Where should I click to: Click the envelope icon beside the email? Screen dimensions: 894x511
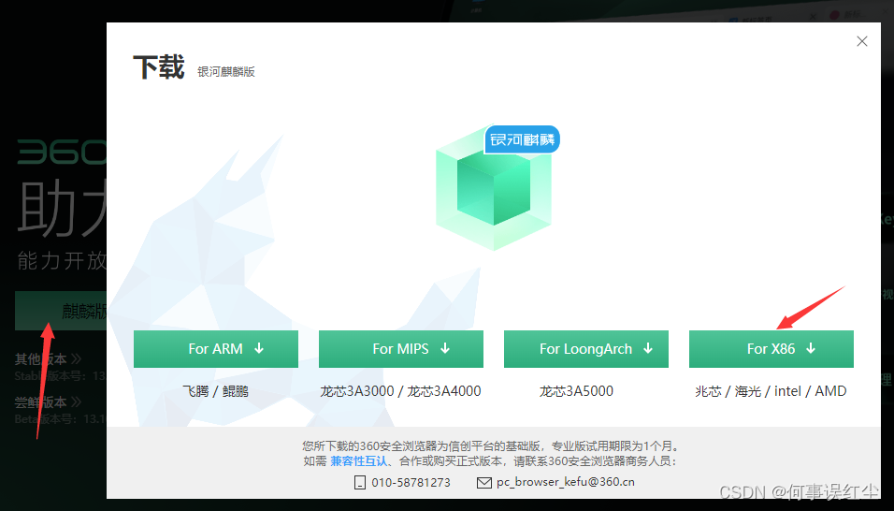pyautogui.click(x=484, y=483)
